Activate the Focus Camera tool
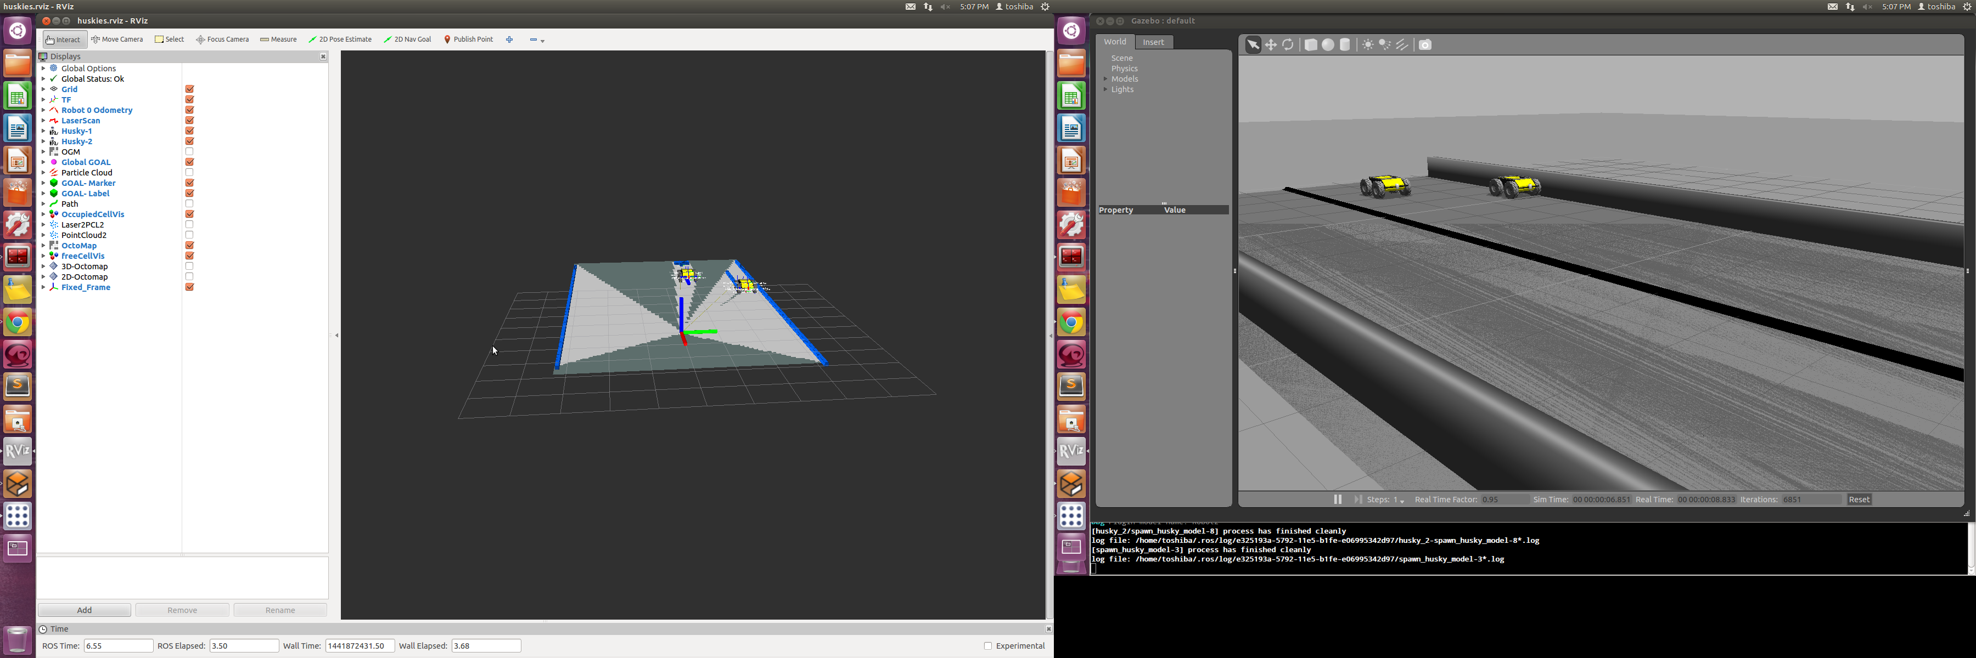1976x658 pixels. (222, 40)
